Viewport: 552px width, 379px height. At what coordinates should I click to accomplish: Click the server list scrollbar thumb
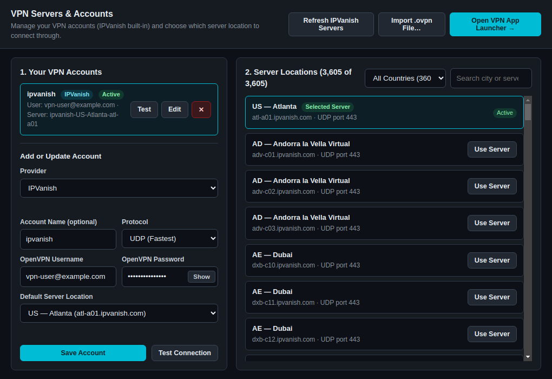pos(528,113)
